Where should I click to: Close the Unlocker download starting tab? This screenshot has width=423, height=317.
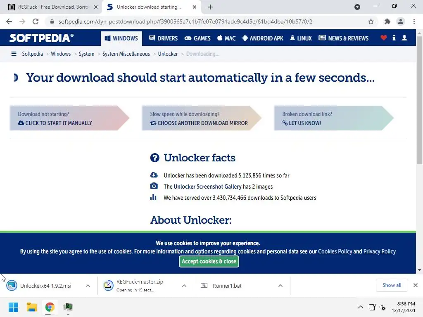tap(195, 7)
